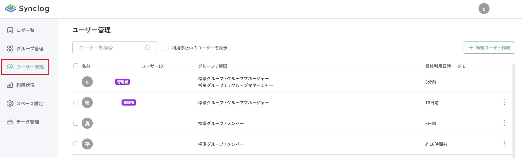Image resolution: width=522 pixels, height=158 pixels.
Task: Check the box for user 平
Action: point(76,144)
